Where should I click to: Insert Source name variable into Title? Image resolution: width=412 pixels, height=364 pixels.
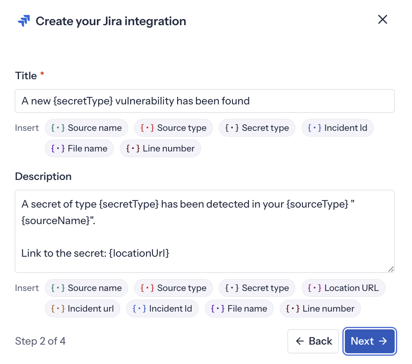(x=87, y=128)
